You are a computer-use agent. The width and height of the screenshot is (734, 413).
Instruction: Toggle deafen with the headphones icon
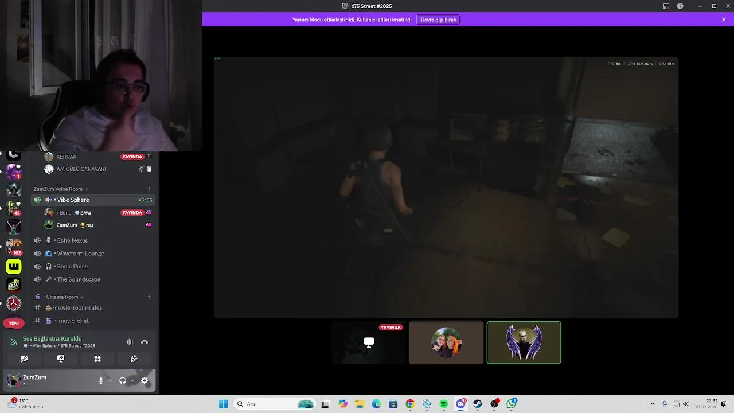(123, 380)
